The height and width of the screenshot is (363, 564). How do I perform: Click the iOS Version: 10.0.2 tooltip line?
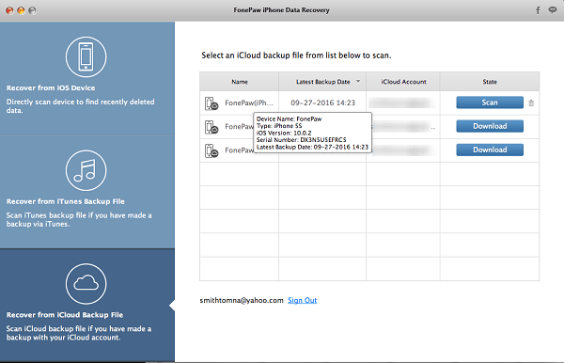tap(284, 133)
